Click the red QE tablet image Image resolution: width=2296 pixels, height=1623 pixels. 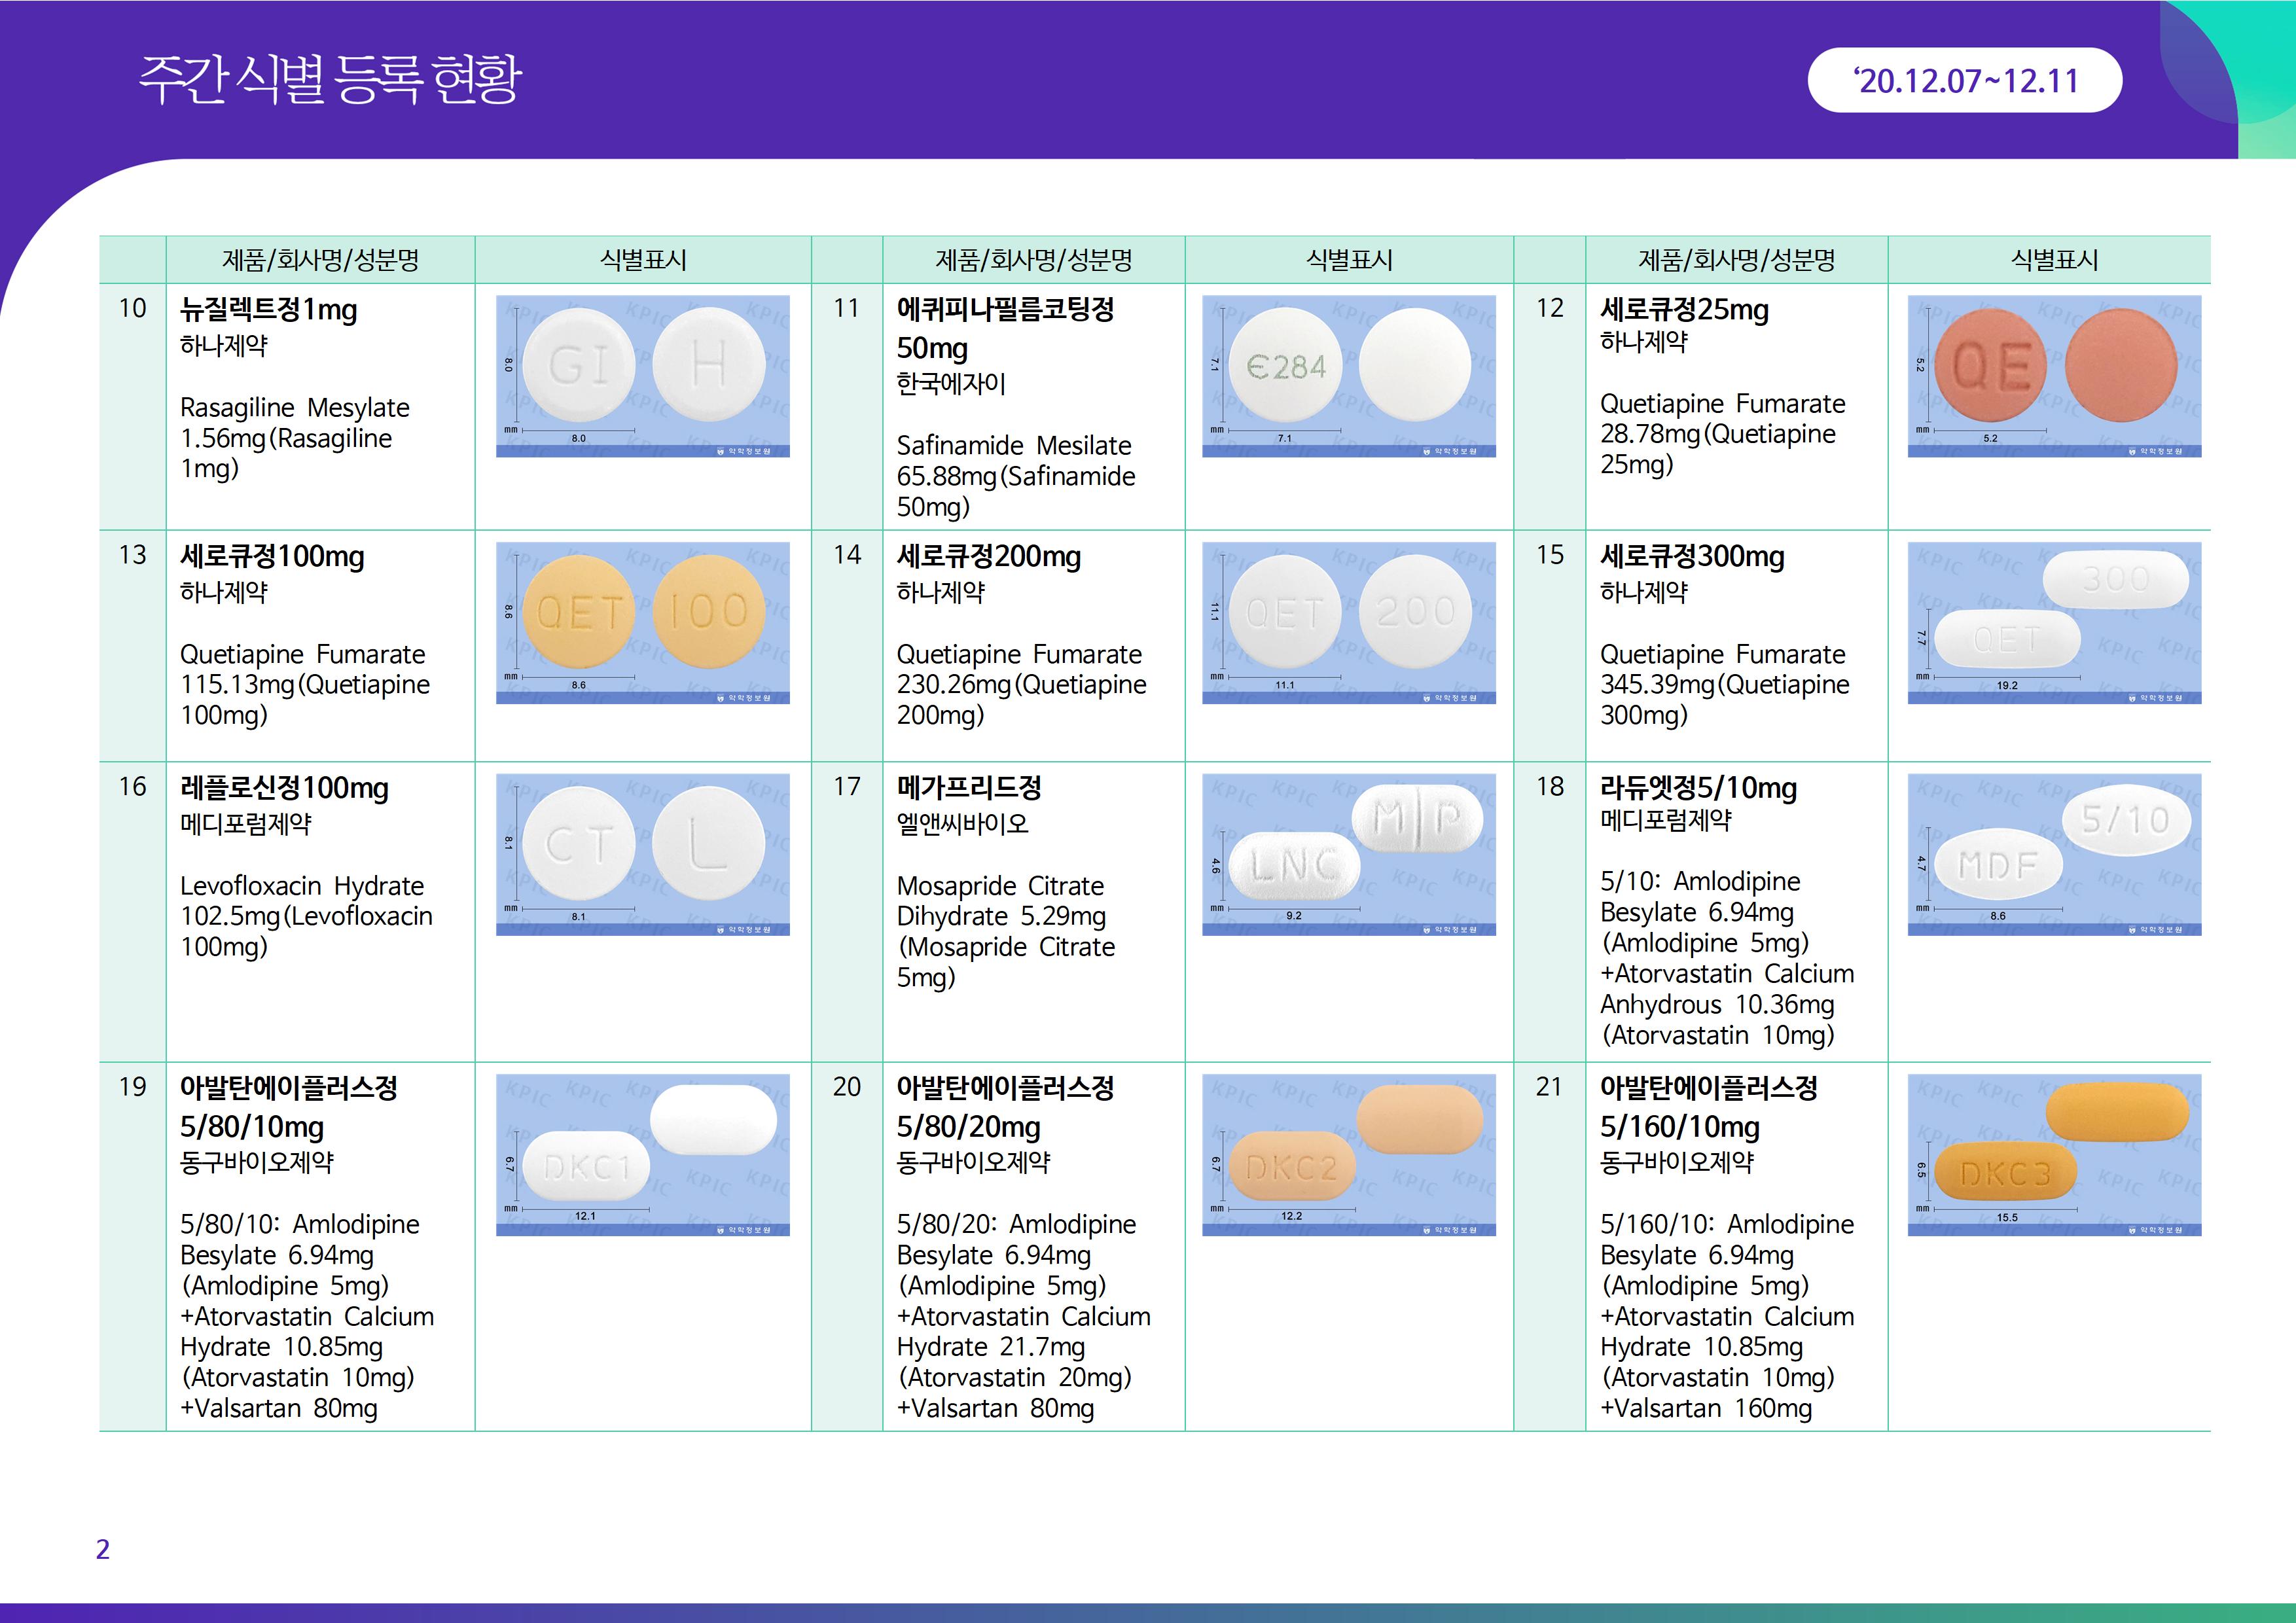tap(2054, 375)
